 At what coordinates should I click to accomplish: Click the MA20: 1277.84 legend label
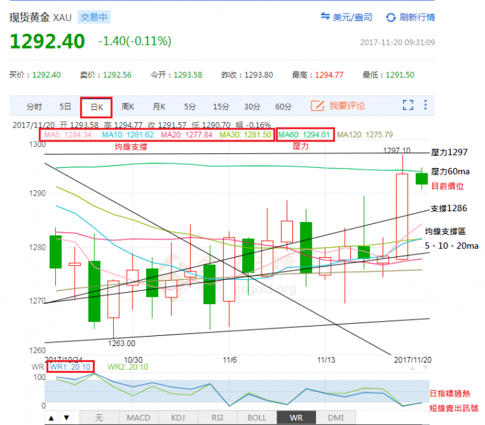(x=187, y=135)
